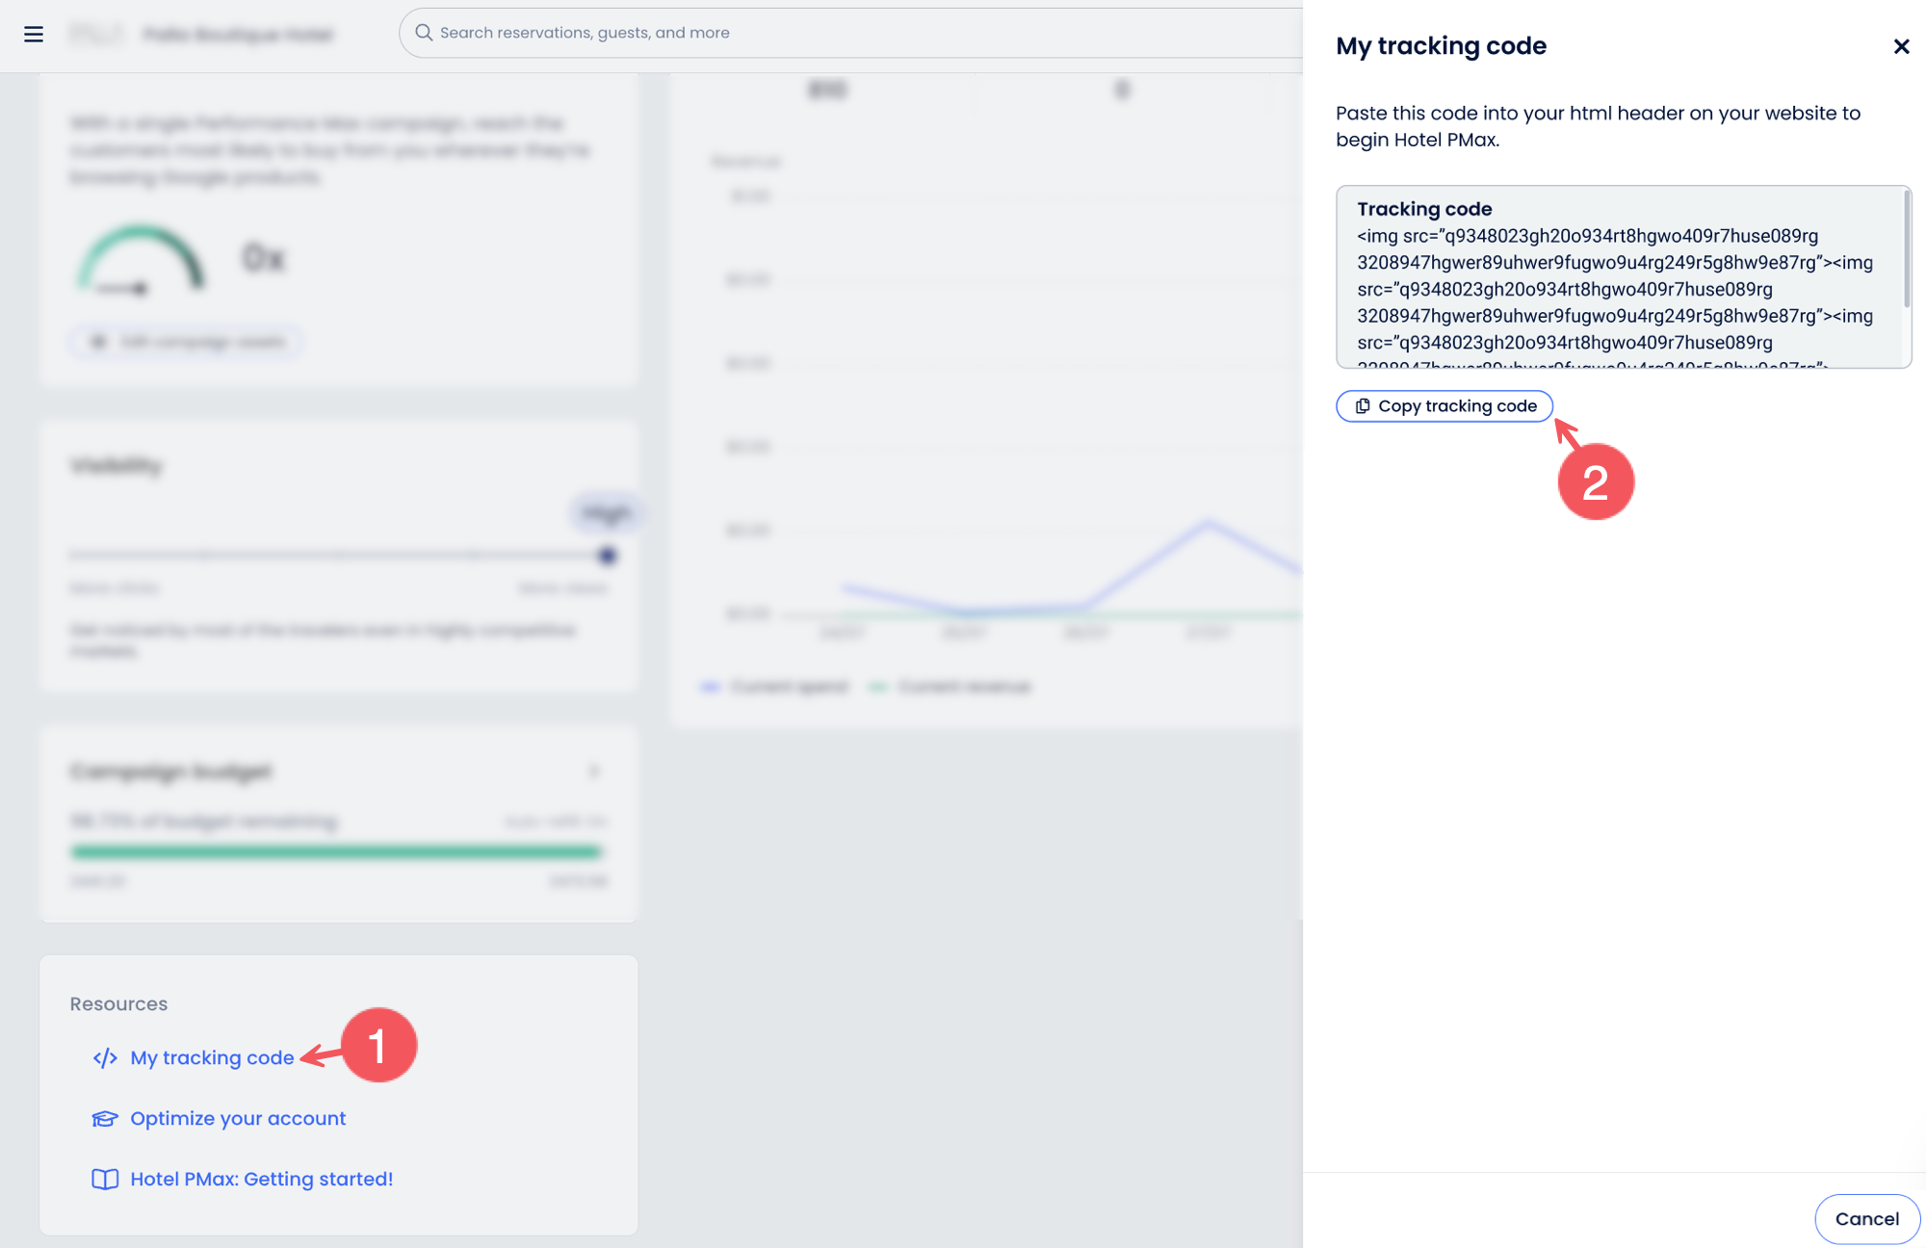Screen dimensions: 1926x1248
Task: Expand the Campaign budget chevron
Action: click(x=594, y=771)
